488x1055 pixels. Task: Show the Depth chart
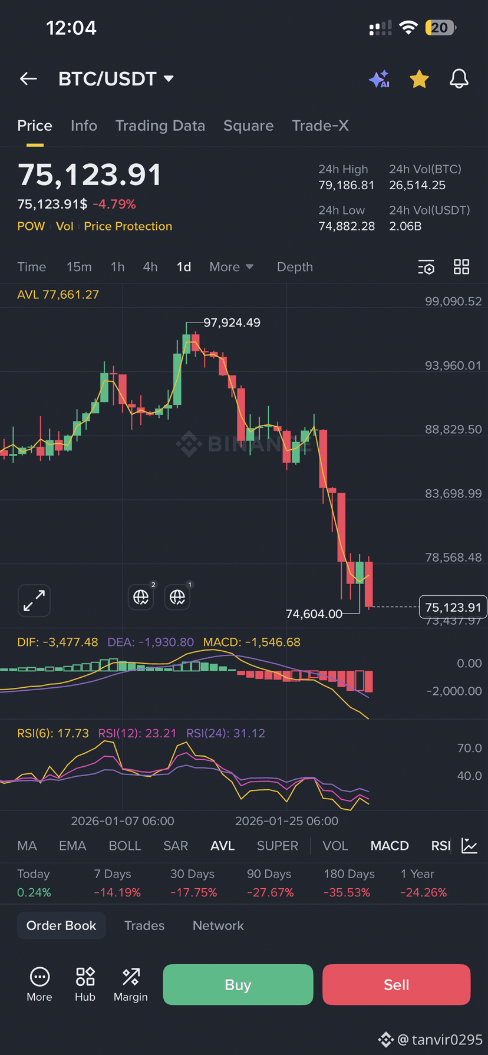(x=295, y=267)
